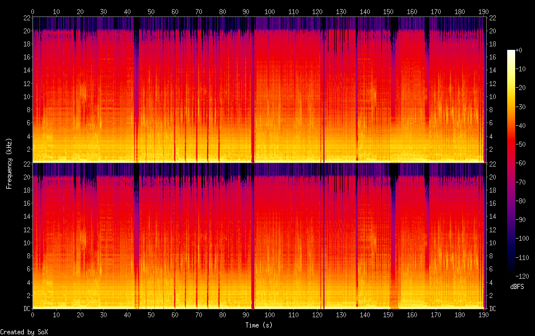The width and height of the screenshot is (535, 336).
Task: Click the white top of the color bar
Action: click(x=511, y=52)
